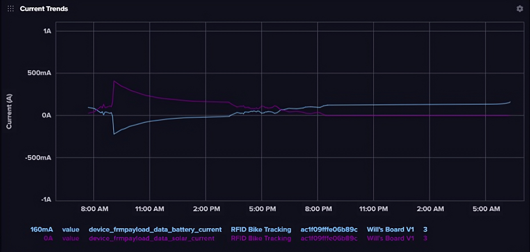Click the 500mA y-axis label

click(x=39, y=73)
